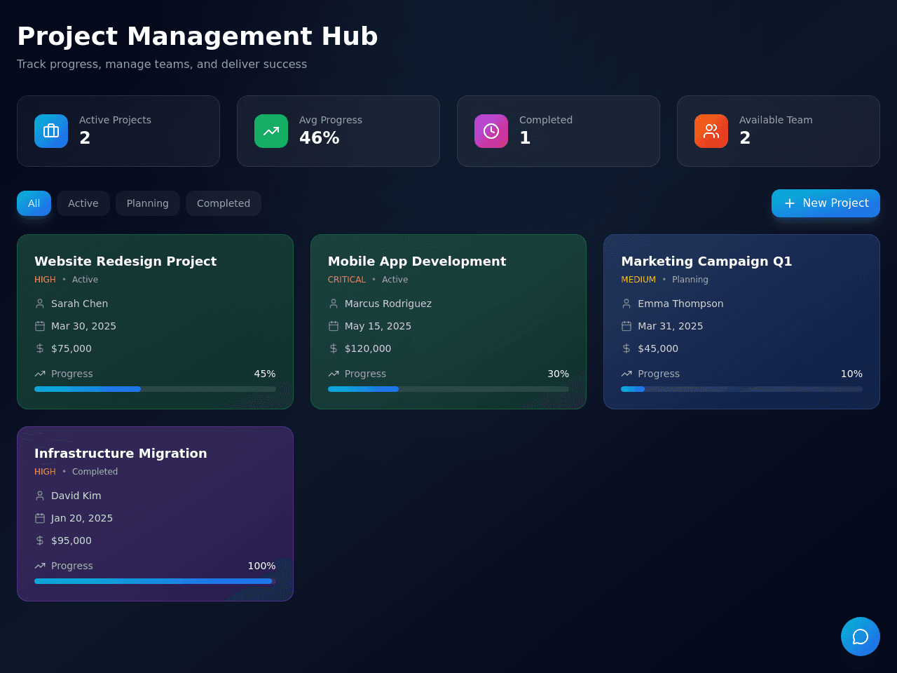The height and width of the screenshot is (673, 897).
Task: Click the Completed status on Infrastructure Migration card
Action: [95, 472]
